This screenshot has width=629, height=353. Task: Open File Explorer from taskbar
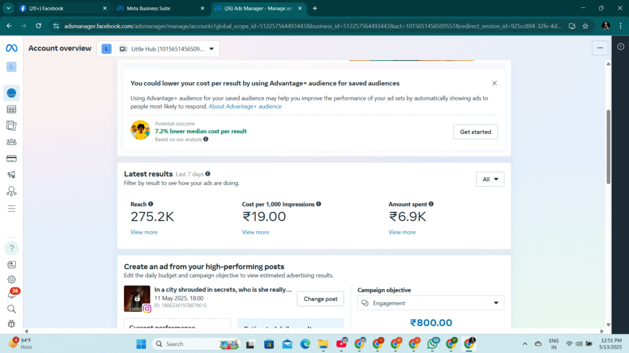tap(323, 344)
